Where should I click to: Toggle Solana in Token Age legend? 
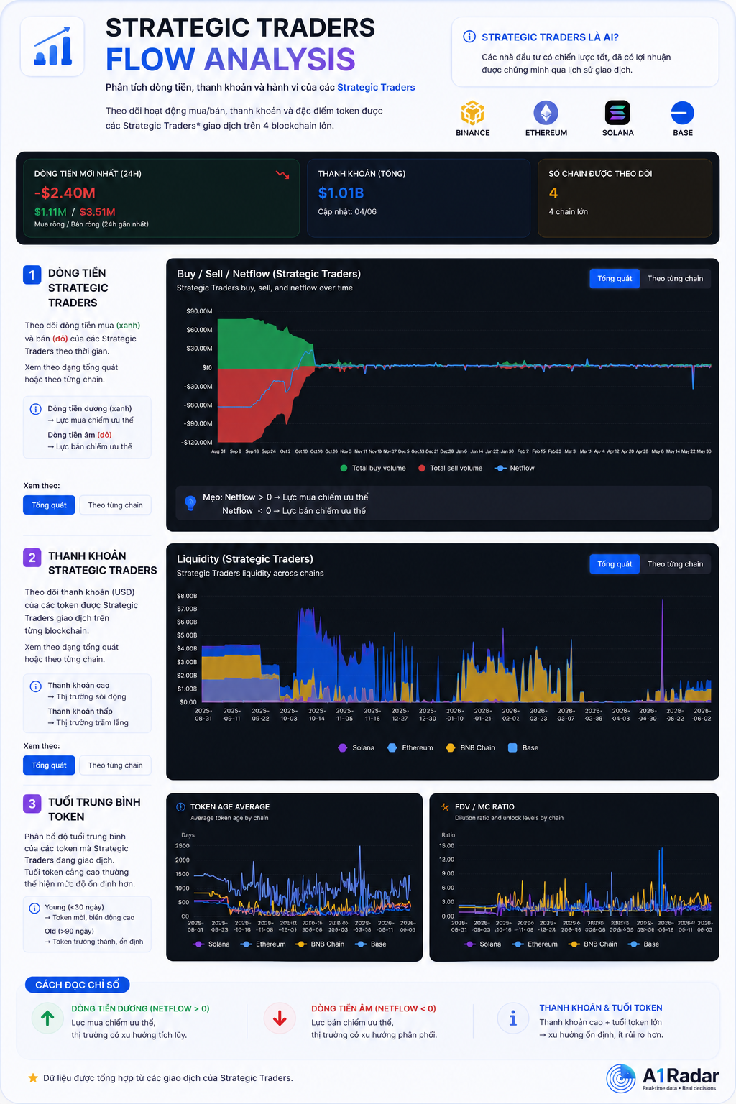(212, 944)
